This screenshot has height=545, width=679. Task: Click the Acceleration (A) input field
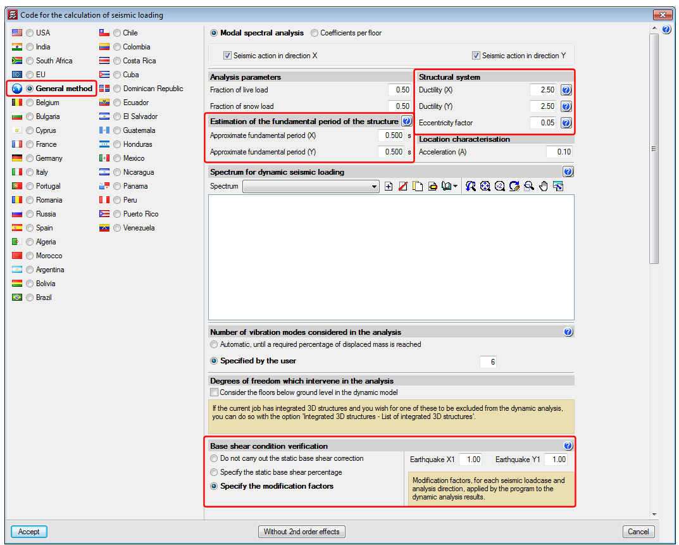pyautogui.click(x=559, y=152)
